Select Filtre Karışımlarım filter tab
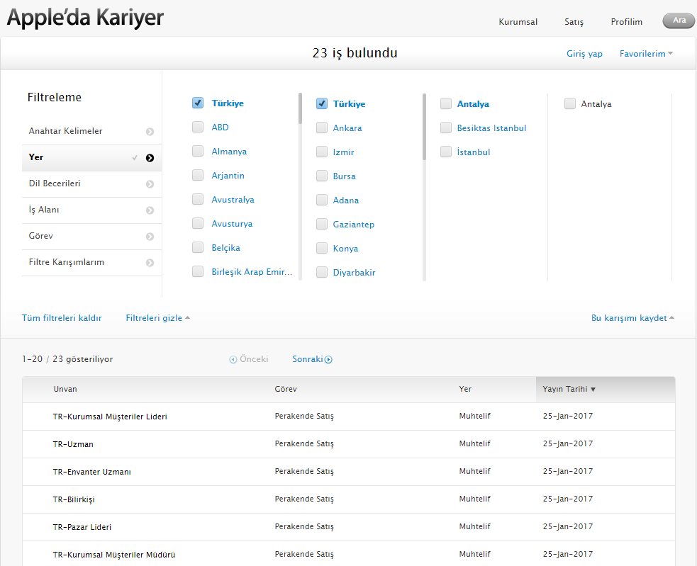Screen dimensions: 697x566 pos(92,263)
